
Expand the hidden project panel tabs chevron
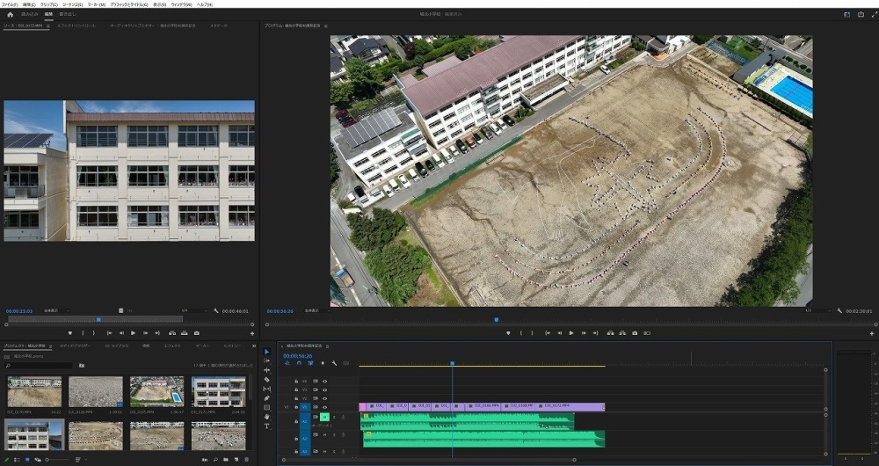tap(254, 346)
